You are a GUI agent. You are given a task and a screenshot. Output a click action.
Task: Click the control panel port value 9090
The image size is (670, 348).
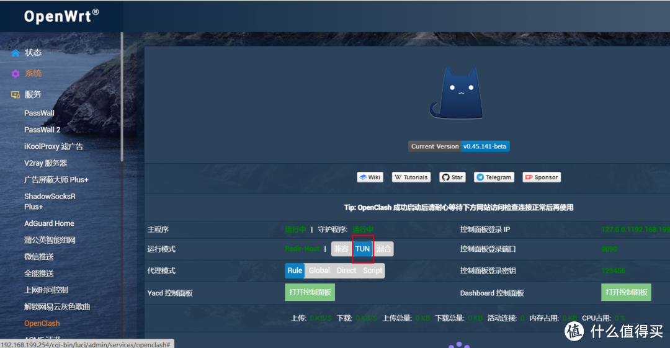point(609,249)
